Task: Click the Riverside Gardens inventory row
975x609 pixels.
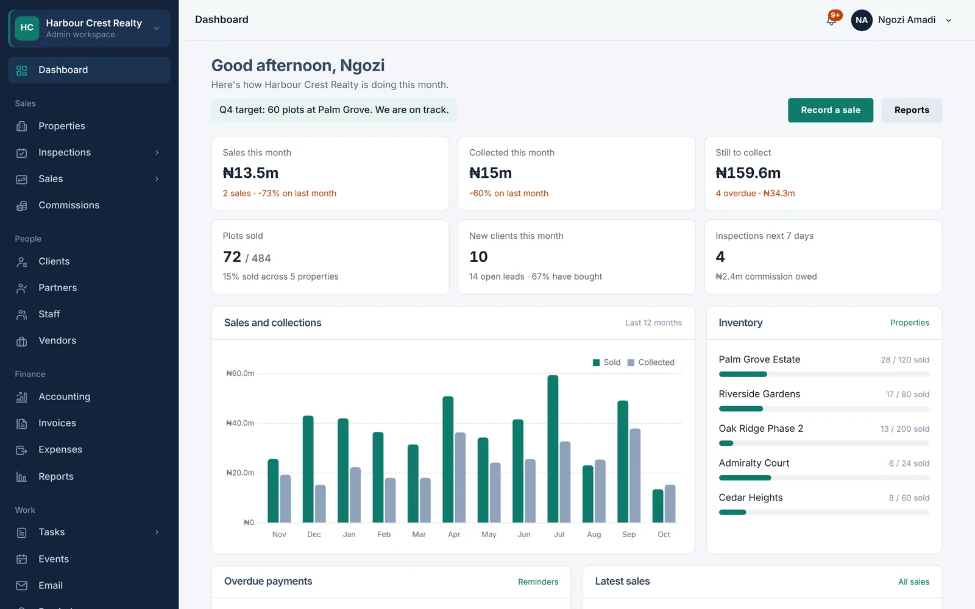Action: click(x=824, y=401)
